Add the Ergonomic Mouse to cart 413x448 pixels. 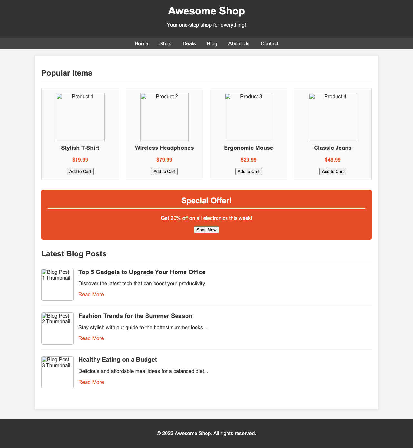click(x=248, y=171)
